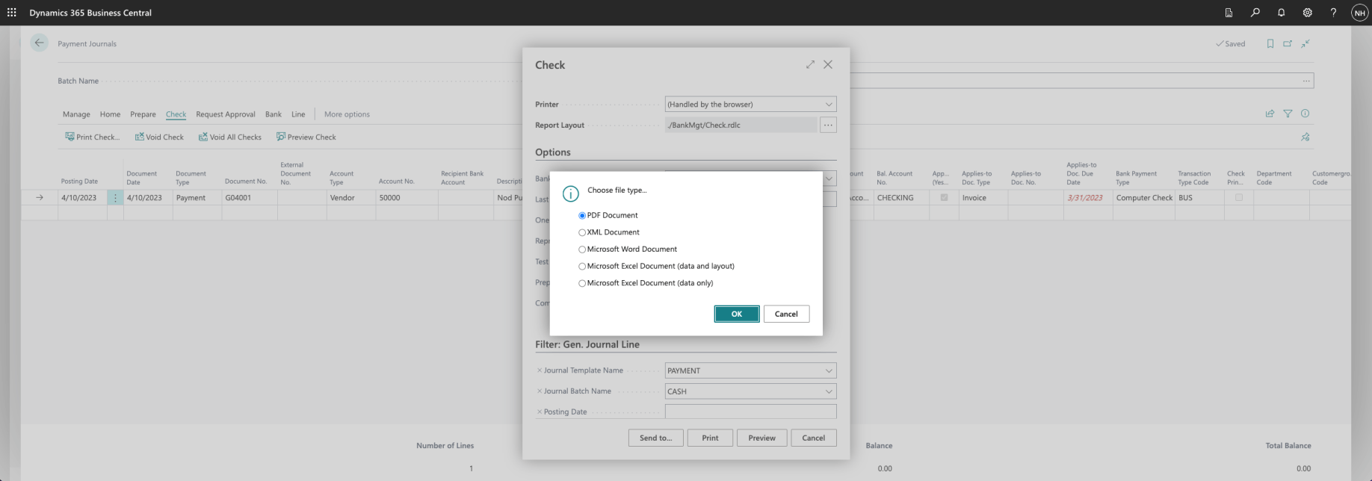Toggle the filter pane funnel icon
Image resolution: width=1372 pixels, height=481 pixels.
pyautogui.click(x=1288, y=114)
